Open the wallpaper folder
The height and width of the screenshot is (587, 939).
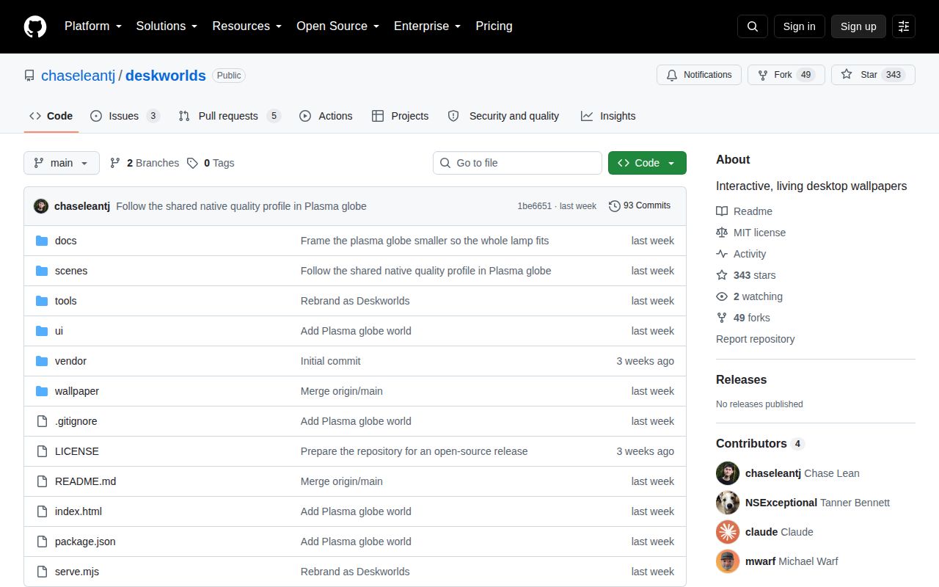click(77, 391)
